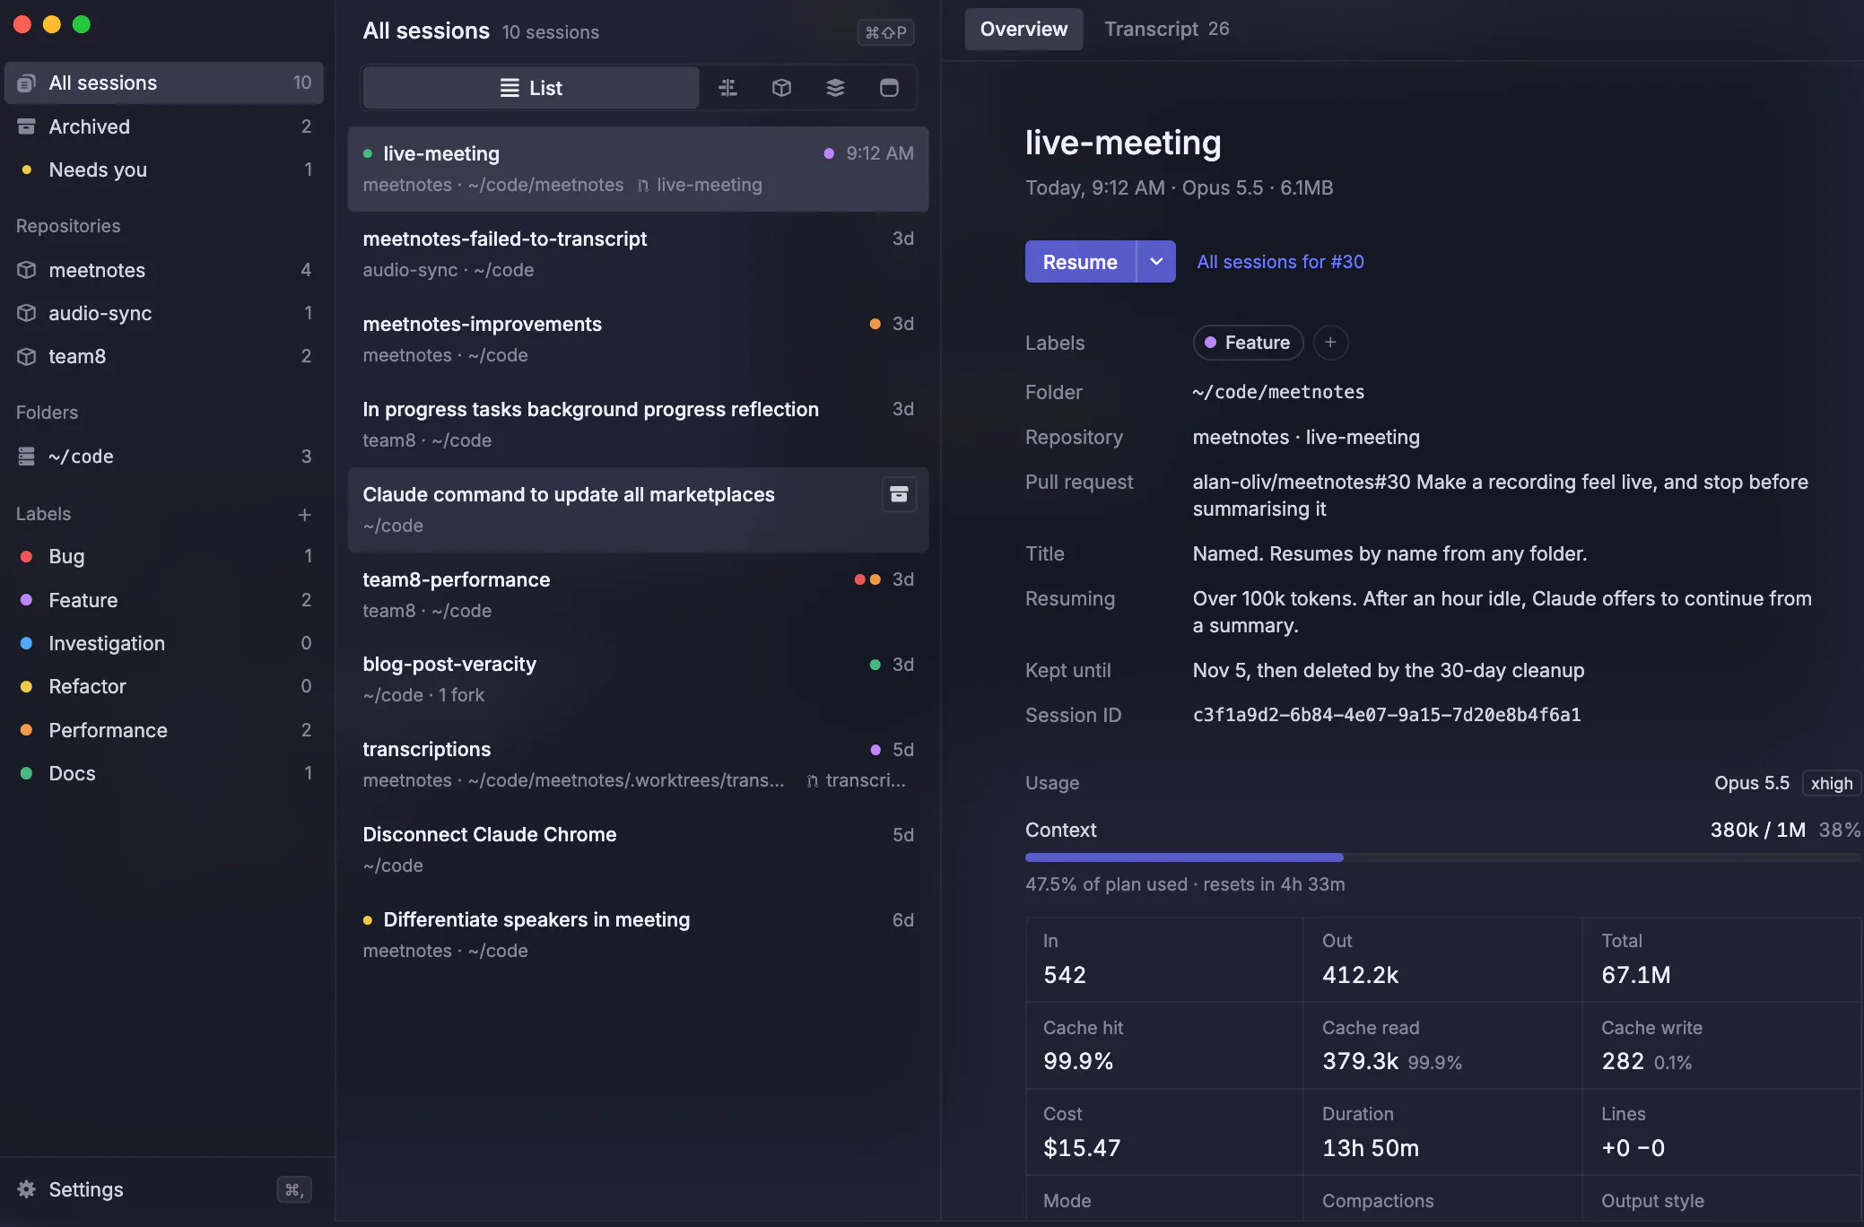Click the Context usage progress bar
1864x1227 pixels.
(1442, 857)
